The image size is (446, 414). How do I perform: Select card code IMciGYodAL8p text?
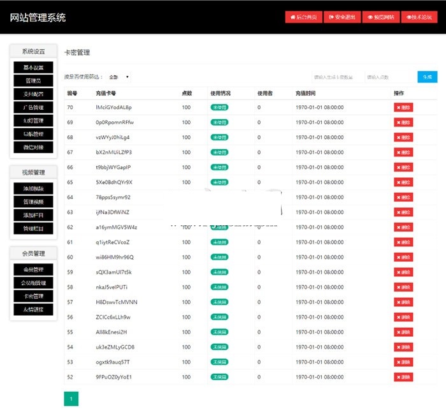pyautogui.click(x=114, y=107)
